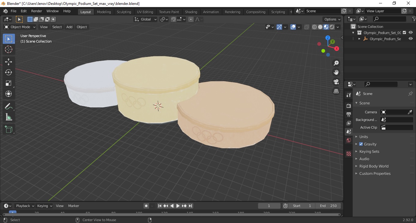Open the Options dropdown
The image size is (416, 223).
pyautogui.click(x=332, y=19)
